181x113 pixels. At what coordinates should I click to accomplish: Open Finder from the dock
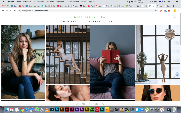pyautogui.click(x=7, y=109)
